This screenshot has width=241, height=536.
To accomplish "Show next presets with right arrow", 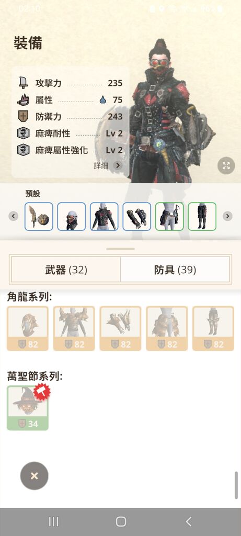I will click(x=228, y=216).
